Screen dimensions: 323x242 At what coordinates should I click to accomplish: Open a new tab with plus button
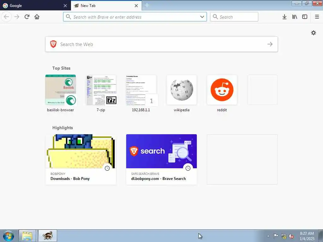147,5
